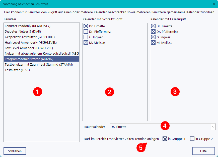The width and height of the screenshot is (218, 157).
Task: Select Testnutzer (TEST) from user list
Action: point(17,70)
